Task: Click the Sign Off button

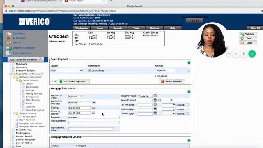Action: click(255, 28)
